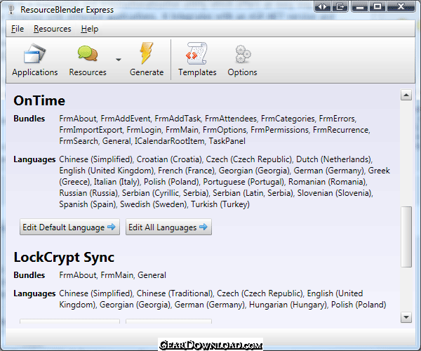
Task: Click Hungarian (Hungary) language entry
Action: pos(288,305)
